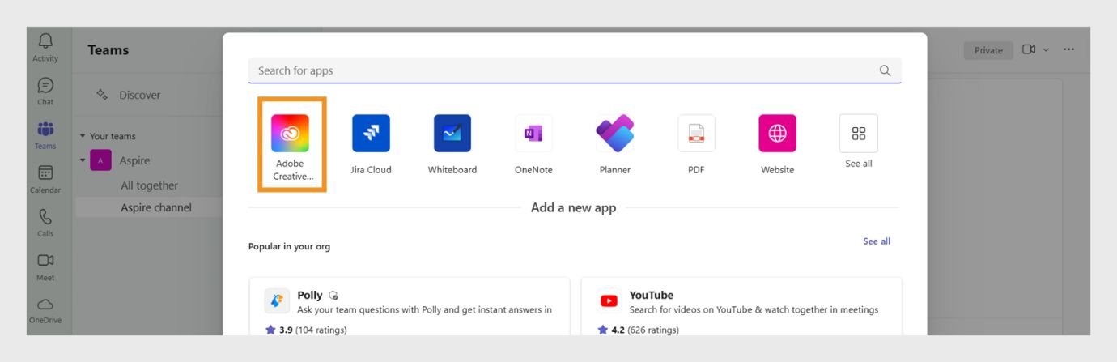1117x362 pixels.
Task: Open the more options ellipsis
Action: pos(1068,50)
